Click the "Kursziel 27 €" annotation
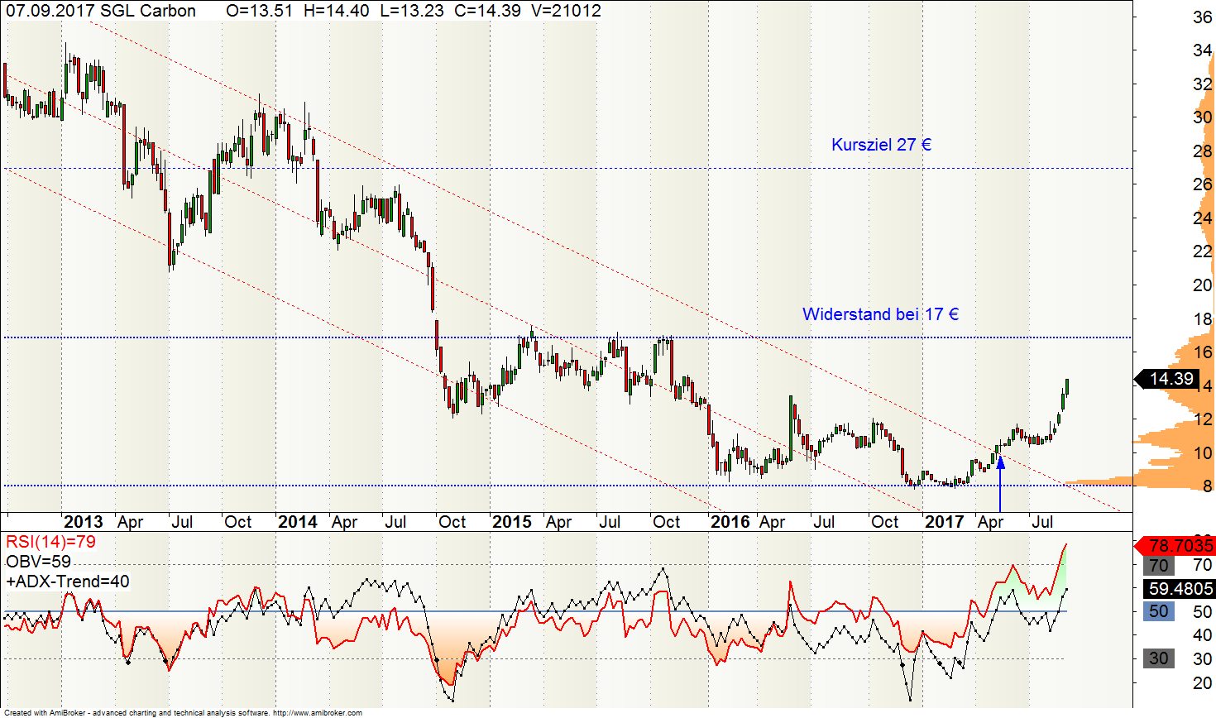 tap(881, 145)
